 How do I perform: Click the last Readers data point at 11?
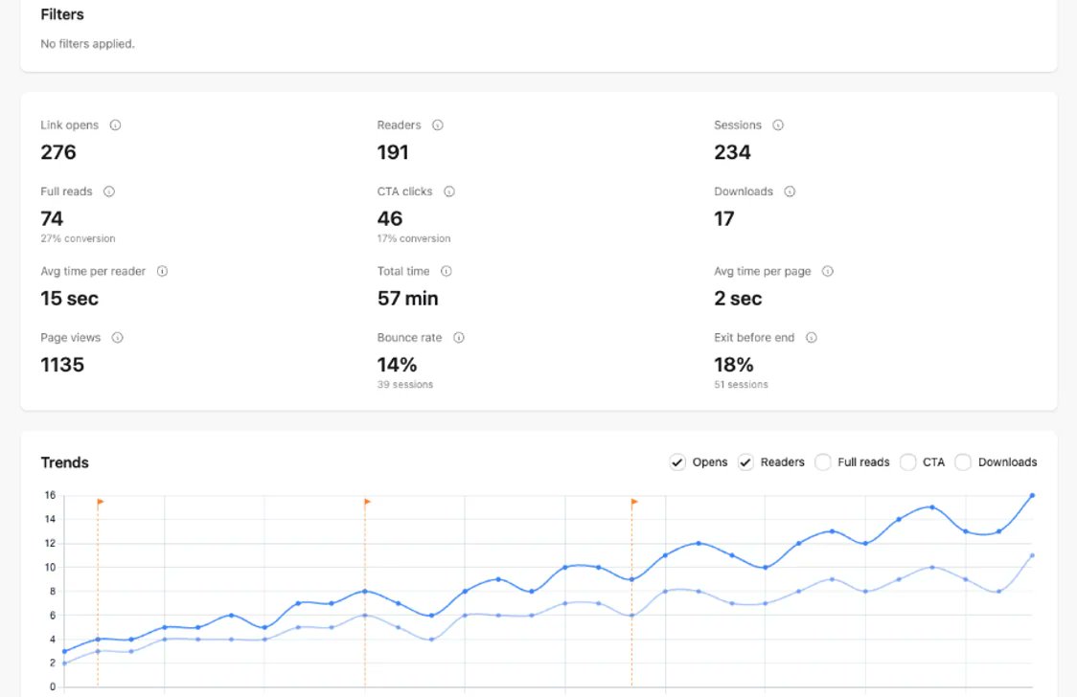click(x=1032, y=555)
